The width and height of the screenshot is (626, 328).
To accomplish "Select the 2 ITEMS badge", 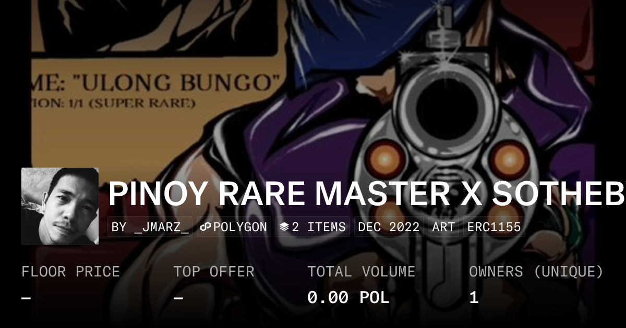I will tap(313, 227).
